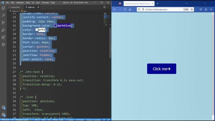Open tracking protection shield in address bar
215x121 pixels.
139,9
